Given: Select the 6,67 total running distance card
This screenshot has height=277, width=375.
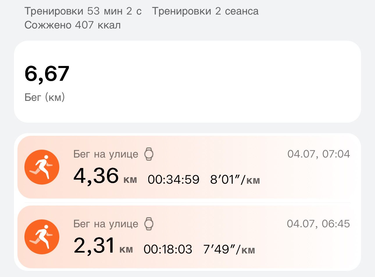Looking at the screenshot, I should coord(187,82).
